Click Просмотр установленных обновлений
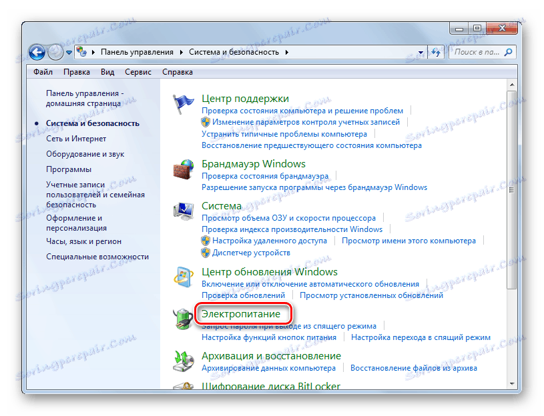 (x=371, y=295)
